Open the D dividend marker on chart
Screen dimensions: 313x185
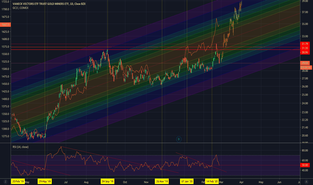tap(179, 139)
